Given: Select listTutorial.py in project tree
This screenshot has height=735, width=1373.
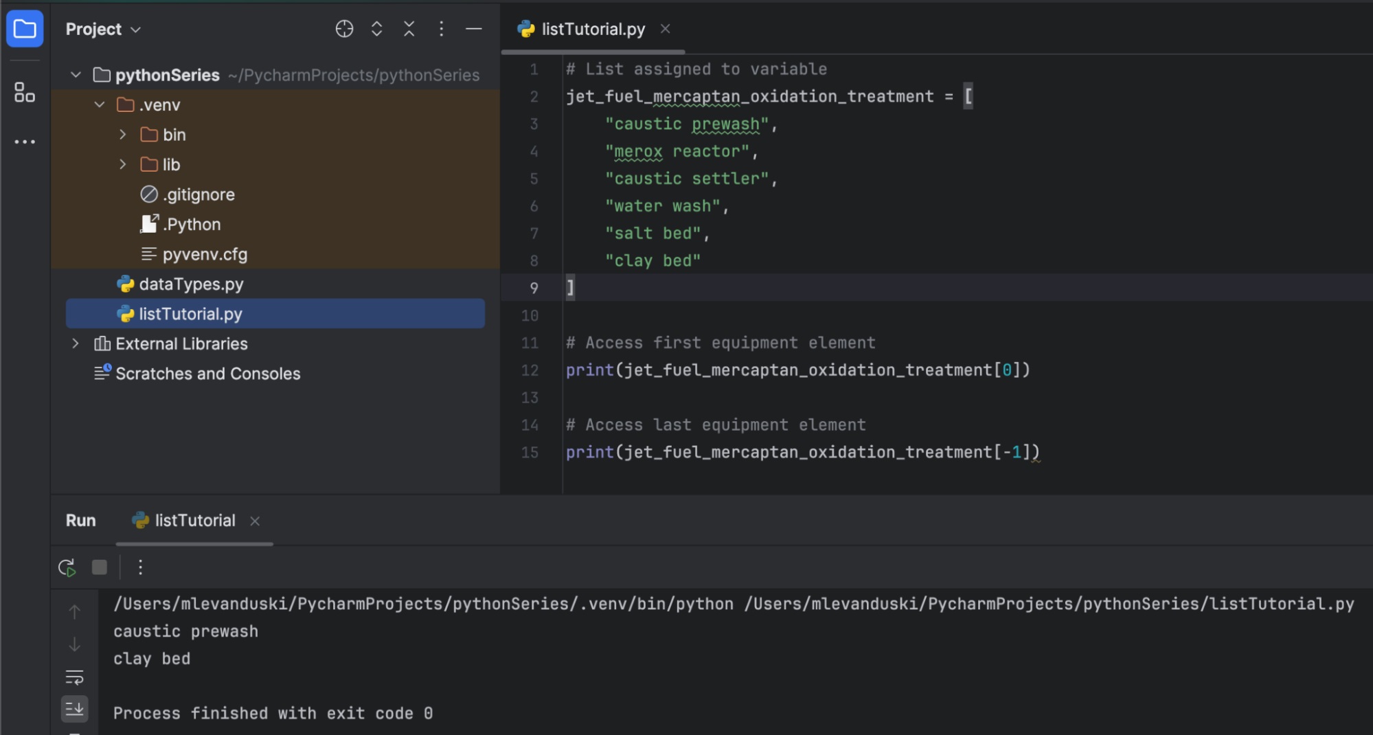Looking at the screenshot, I should (275, 314).
